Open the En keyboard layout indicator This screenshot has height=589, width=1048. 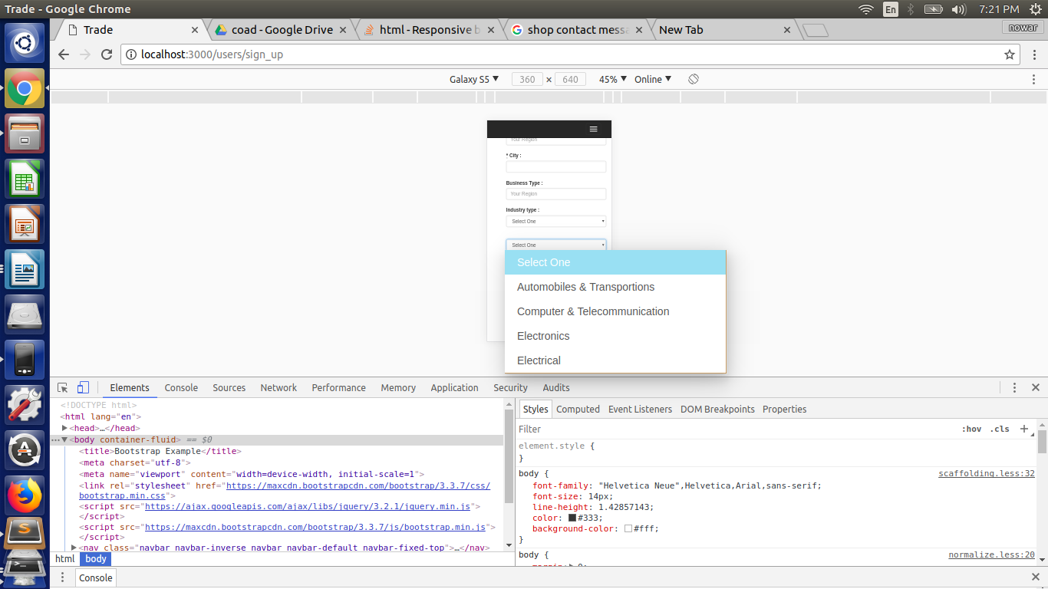(x=891, y=9)
